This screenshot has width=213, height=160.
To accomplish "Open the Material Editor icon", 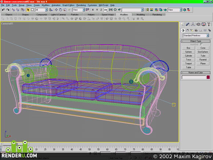I will [156, 10].
